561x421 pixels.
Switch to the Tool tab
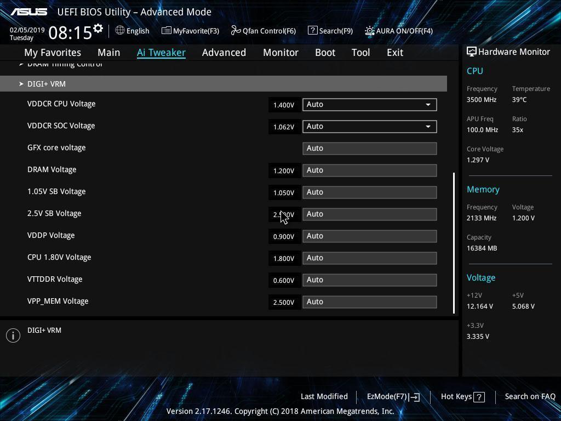coord(360,53)
